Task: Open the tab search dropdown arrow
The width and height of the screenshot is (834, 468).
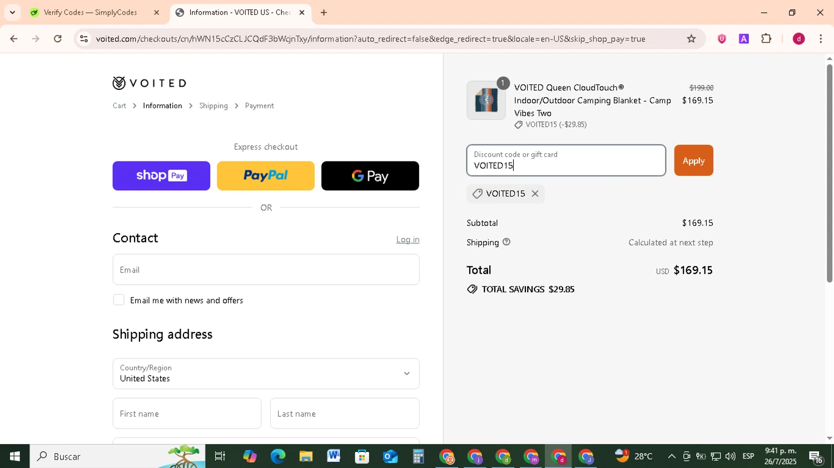Action: (12, 12)
